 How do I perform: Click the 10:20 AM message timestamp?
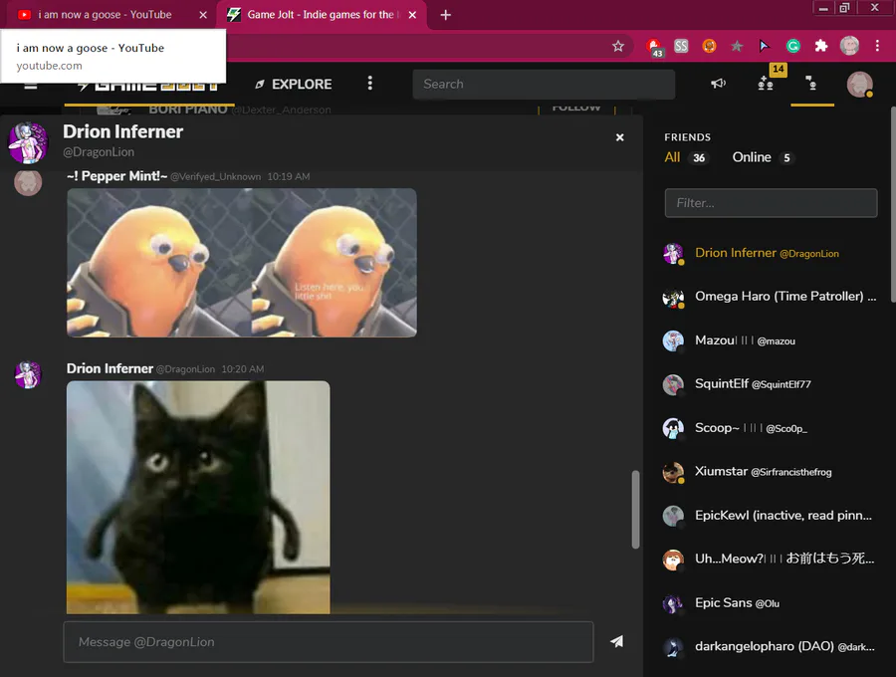point(243,369)
